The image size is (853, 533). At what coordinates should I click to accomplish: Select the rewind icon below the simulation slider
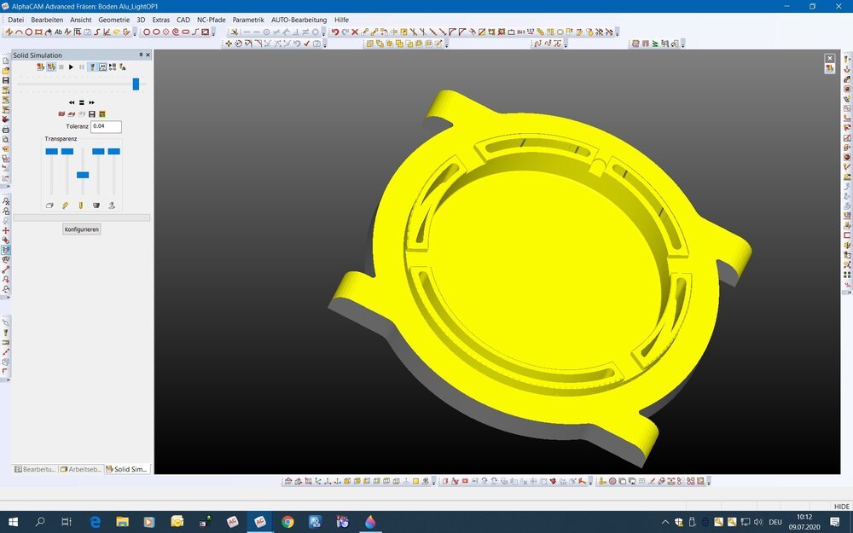pos(72,102)
